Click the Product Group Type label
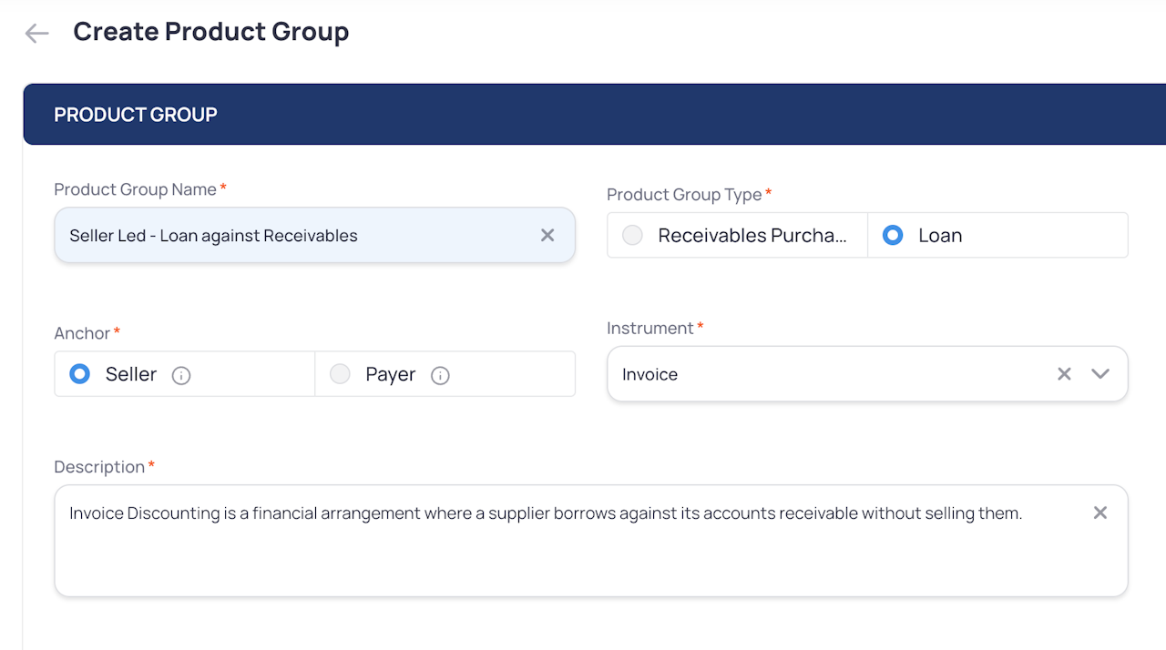The height and width of the screenshot is (650, 1166). coord(684,195)
